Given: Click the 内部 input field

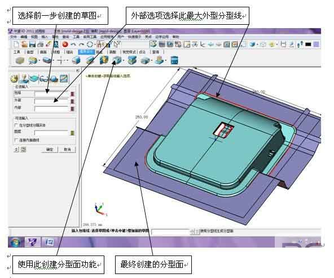Looking at the screenshot, I should [52, 109].
